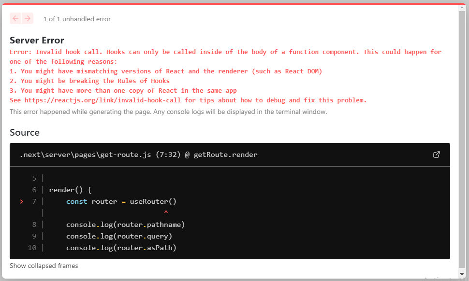Image resolution: width=469 pixels, height=281 pixels.
Task: Click the "This error happened while generating" note
Action: click(168, 112)
